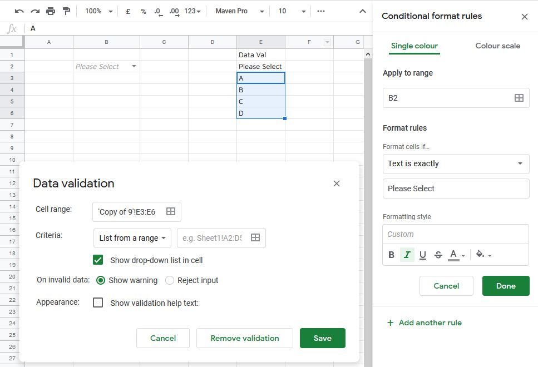The height and width of the screenshot is (367, 538).
Task: Toggle bold in Formatting style
Action: pos(391,254)
